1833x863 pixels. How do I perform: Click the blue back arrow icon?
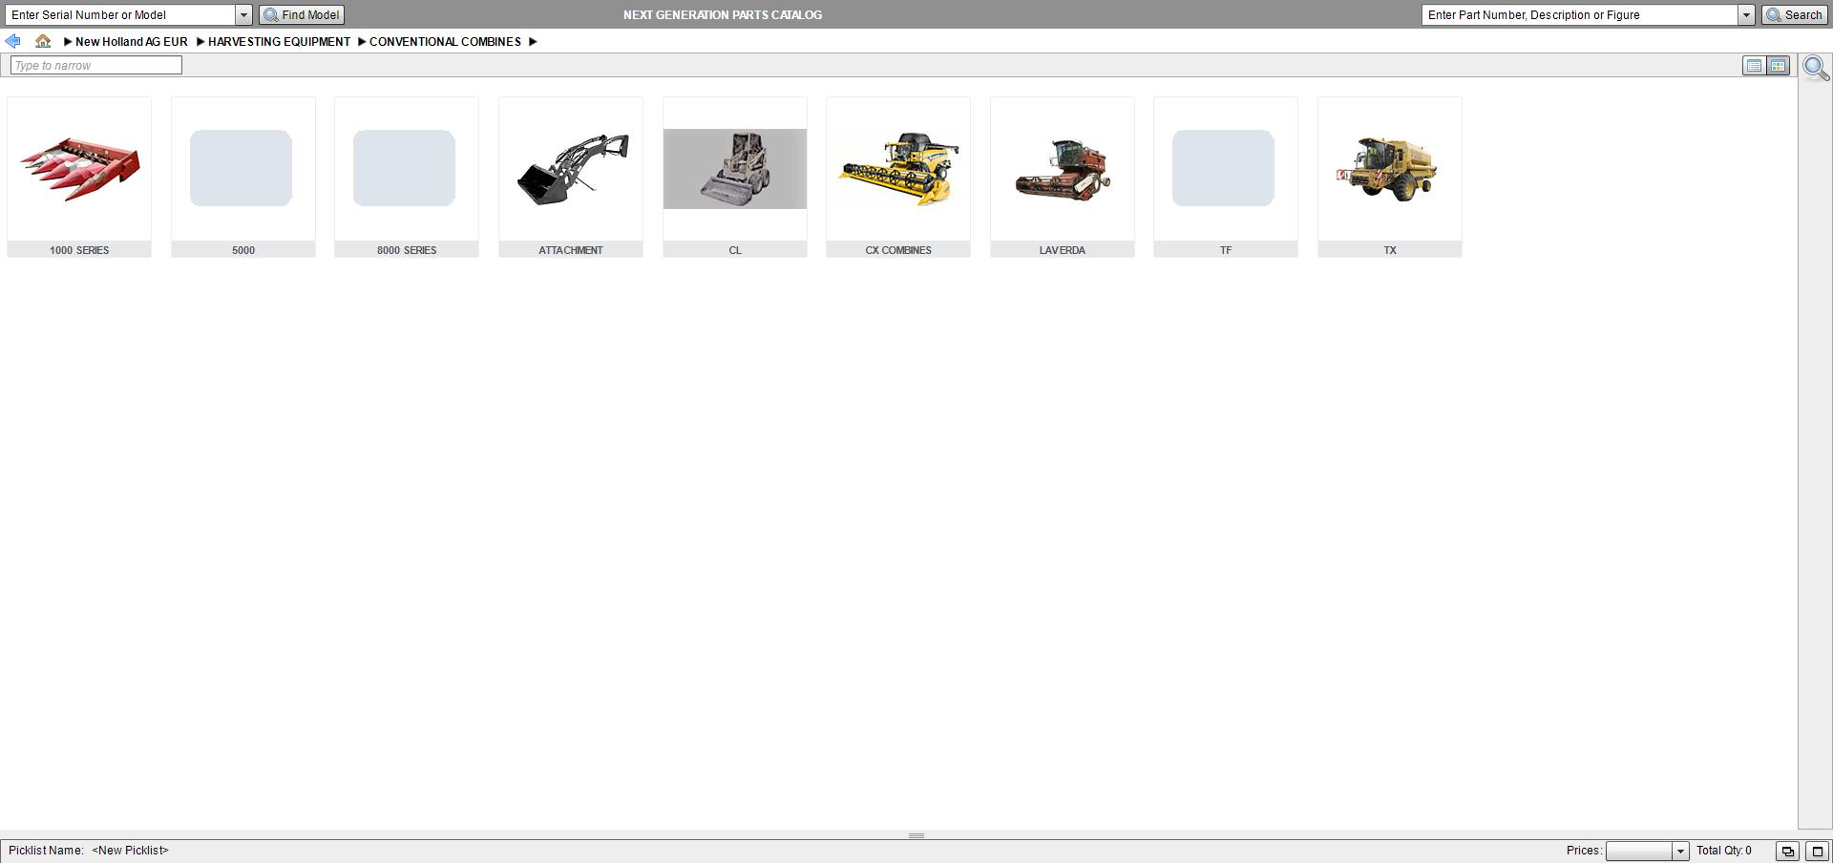[x=12, y=41]
